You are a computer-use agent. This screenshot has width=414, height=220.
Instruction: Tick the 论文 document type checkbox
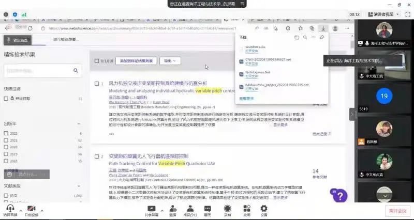6,196
